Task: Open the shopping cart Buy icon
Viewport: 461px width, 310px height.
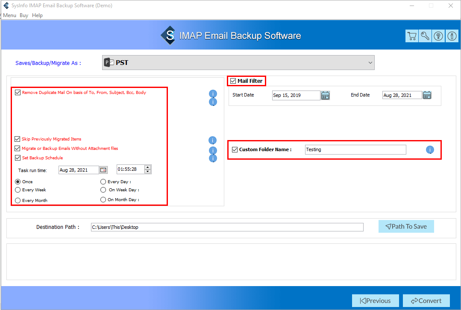Action: pos(411,36)
